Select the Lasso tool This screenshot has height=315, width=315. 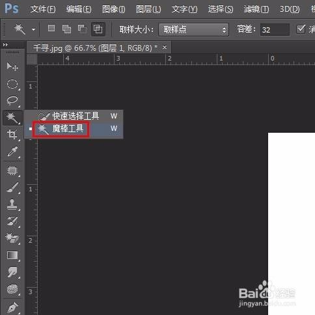coord(12,101)
